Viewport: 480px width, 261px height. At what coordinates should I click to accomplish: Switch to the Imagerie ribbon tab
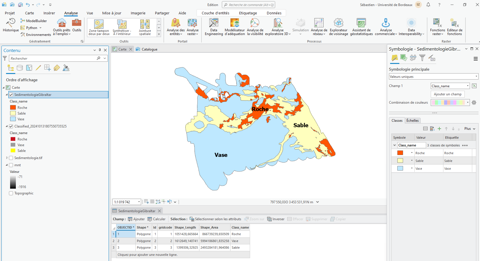point(138,13)
